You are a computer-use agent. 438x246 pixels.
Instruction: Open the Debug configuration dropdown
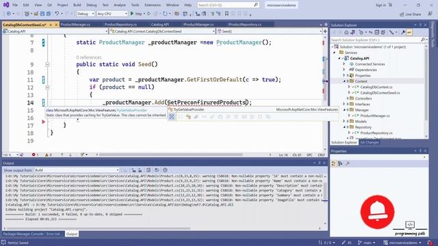86,14
